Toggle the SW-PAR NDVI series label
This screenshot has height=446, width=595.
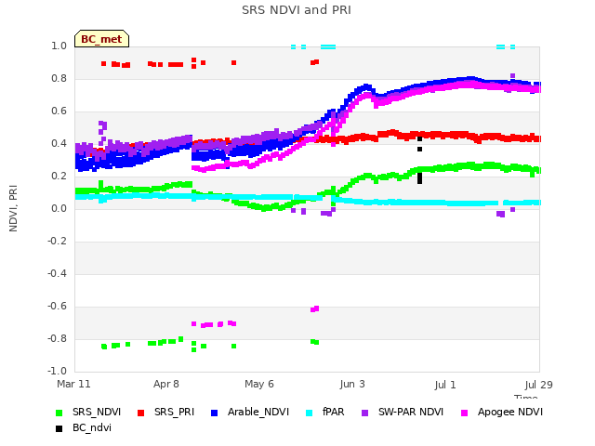[411, 413]
